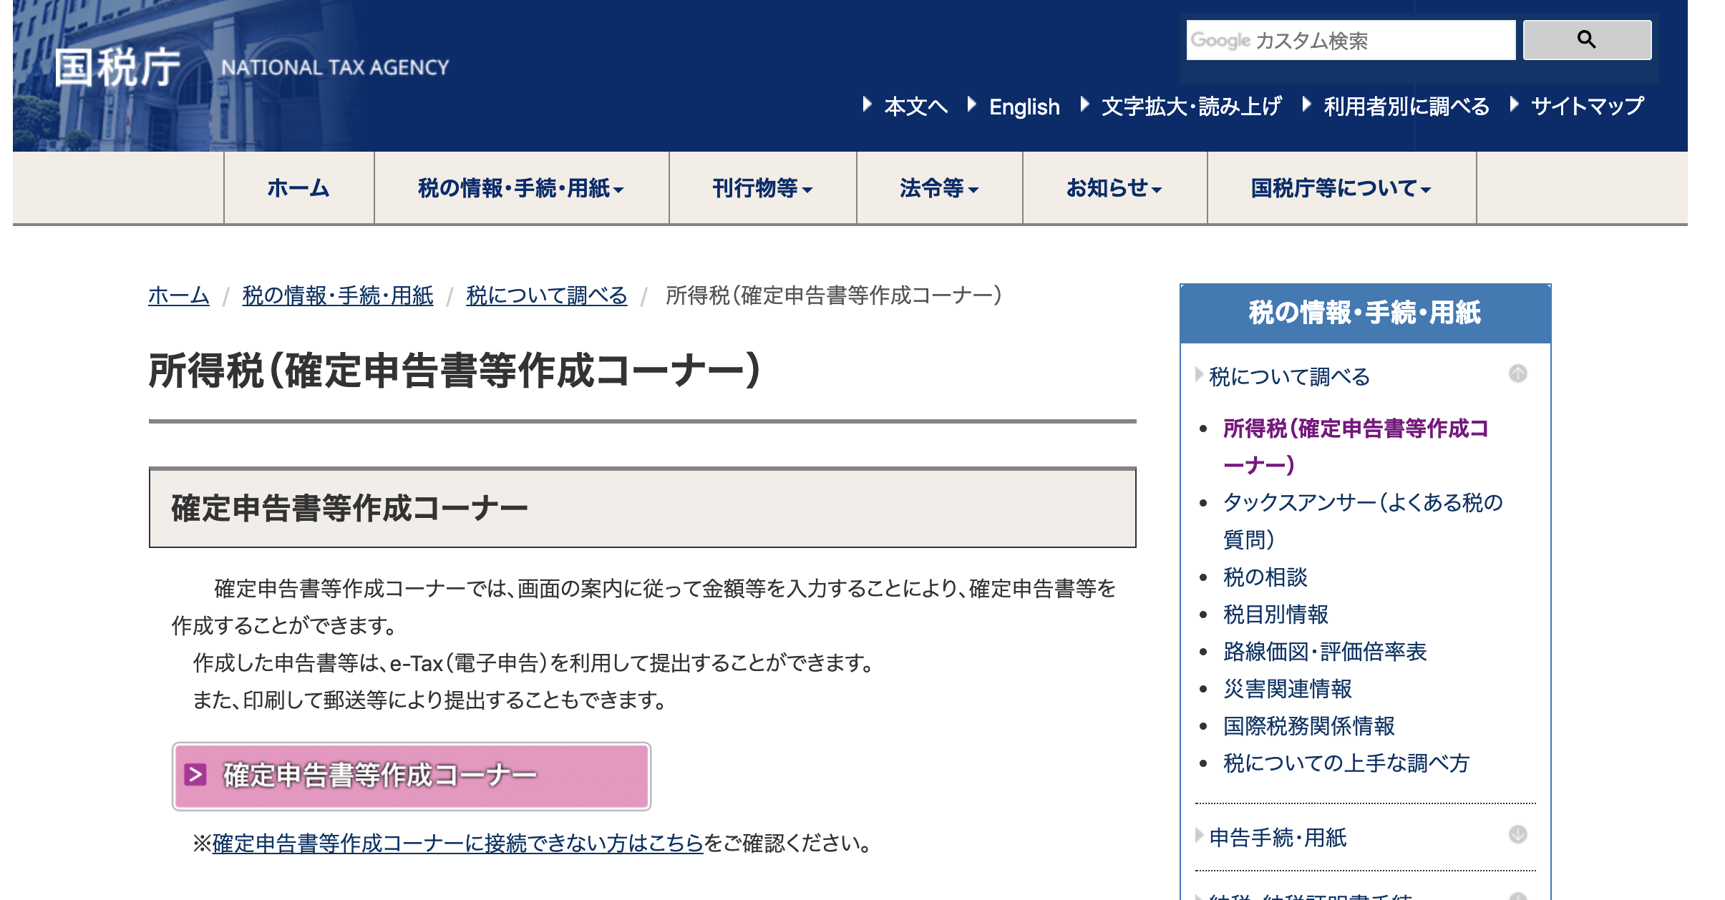
Task: Open the サイトマップ link
Action: [1587, 106]
